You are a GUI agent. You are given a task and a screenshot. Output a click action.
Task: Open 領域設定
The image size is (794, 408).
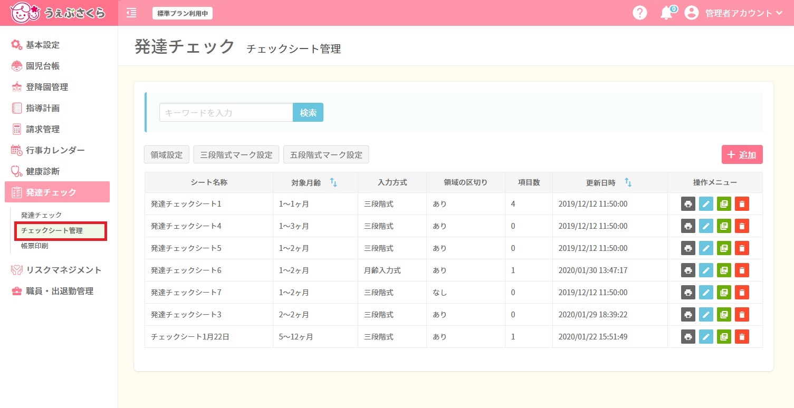coord(166,155)
